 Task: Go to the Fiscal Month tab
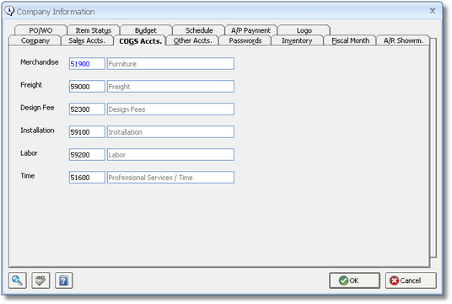click(350, 40)
